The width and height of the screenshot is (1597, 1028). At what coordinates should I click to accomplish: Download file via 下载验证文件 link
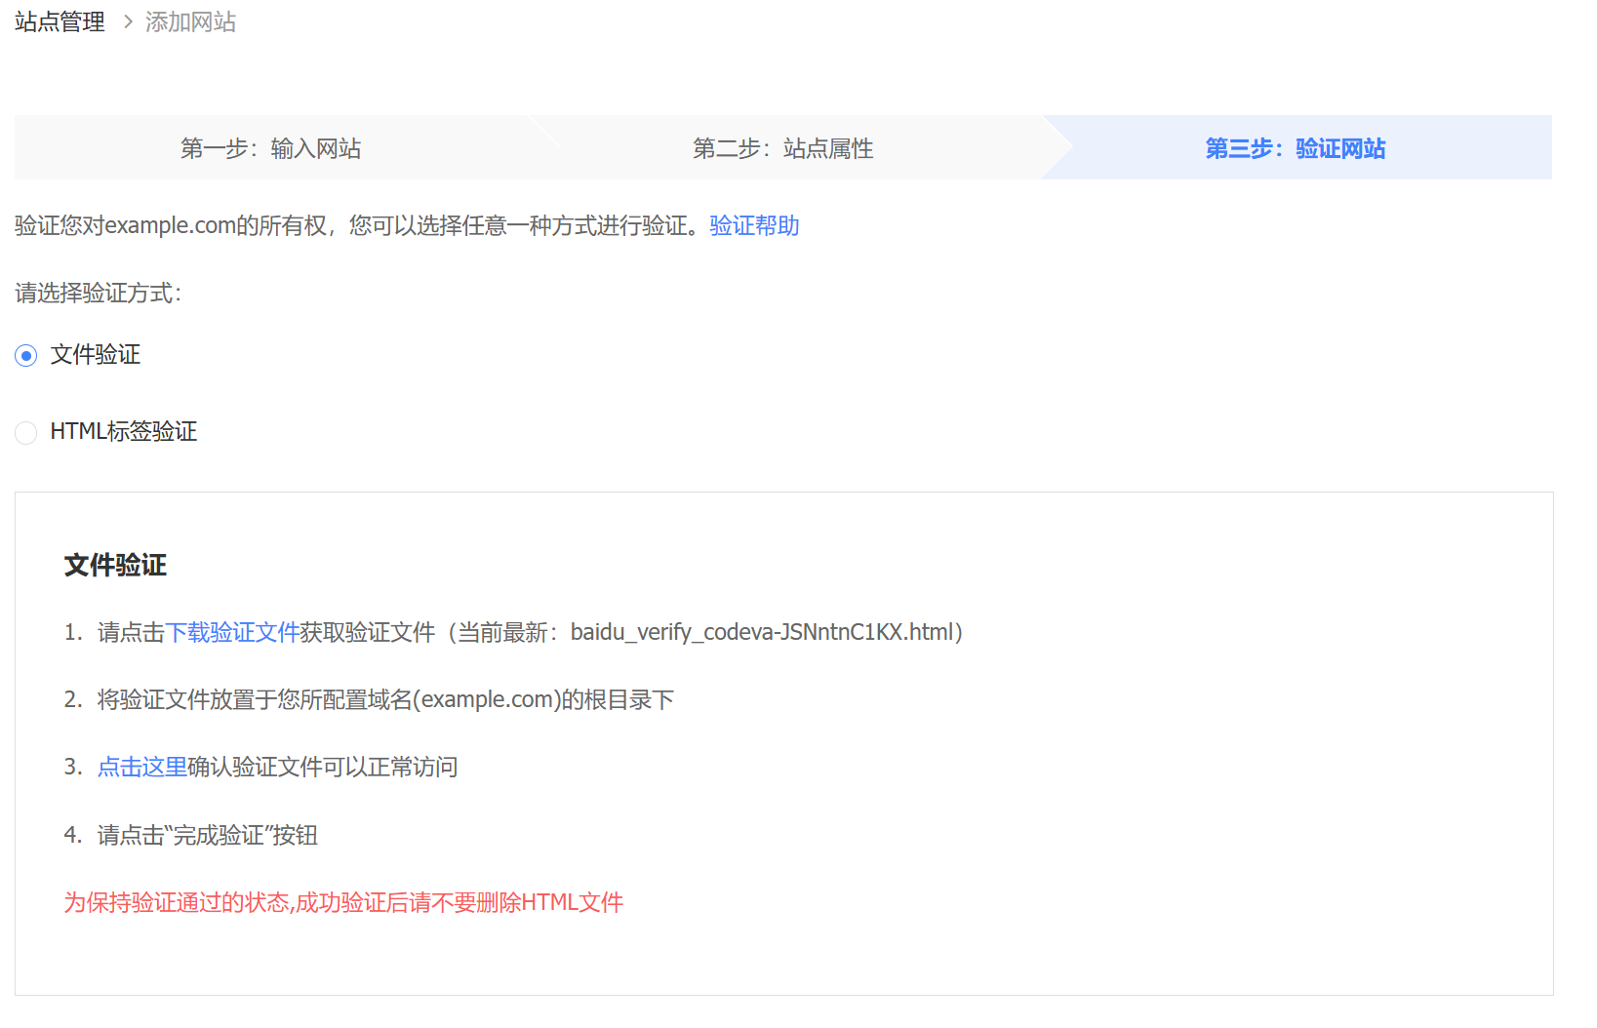point(232,633)
